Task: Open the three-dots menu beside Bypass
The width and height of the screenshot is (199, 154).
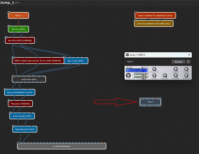Action: (x=188, y=62)
